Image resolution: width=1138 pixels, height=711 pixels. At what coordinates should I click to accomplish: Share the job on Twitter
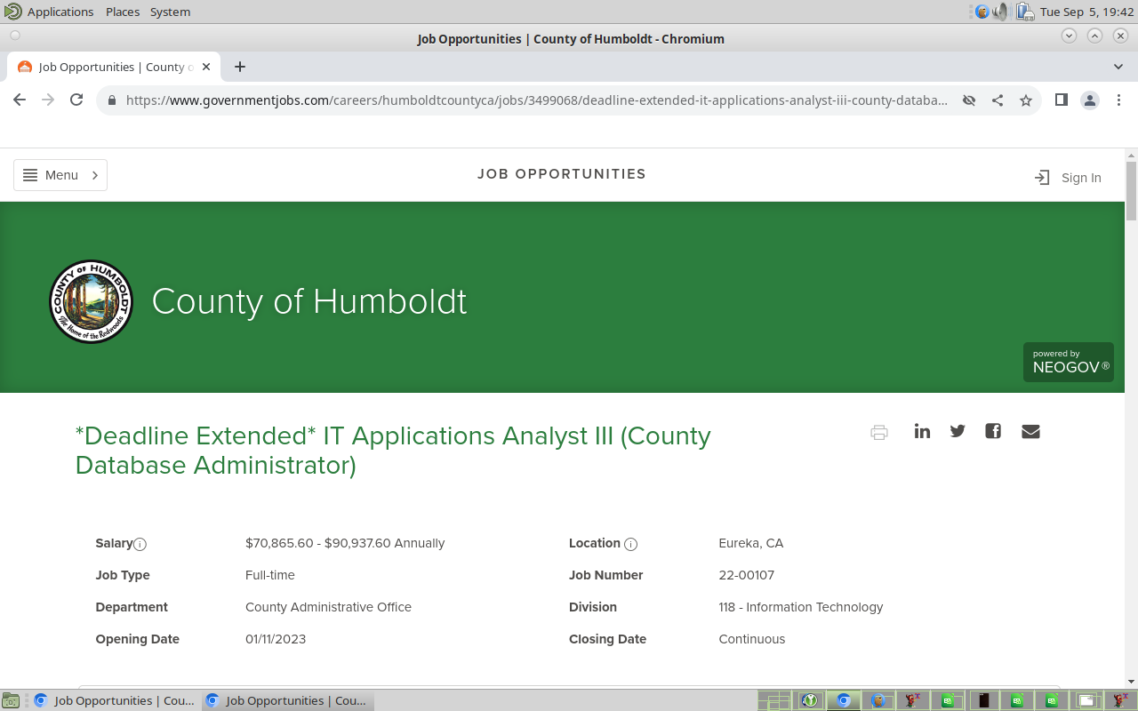[958, 431]
